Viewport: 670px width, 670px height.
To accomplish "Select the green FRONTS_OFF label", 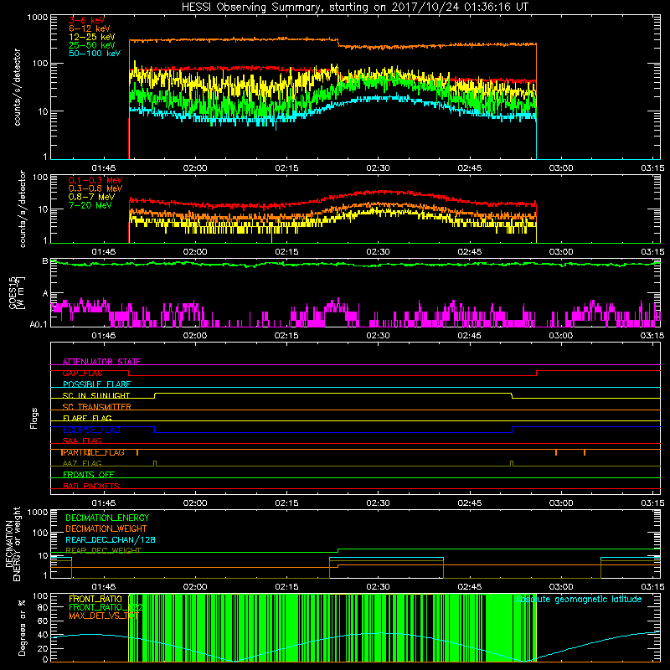I will (x=89, y=475).
